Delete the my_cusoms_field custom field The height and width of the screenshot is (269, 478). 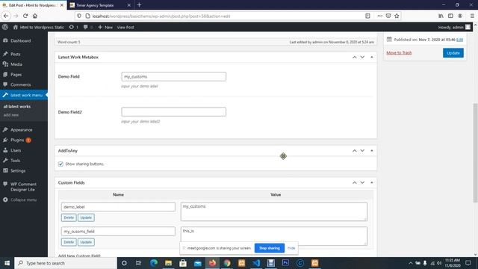coord(69,242)
